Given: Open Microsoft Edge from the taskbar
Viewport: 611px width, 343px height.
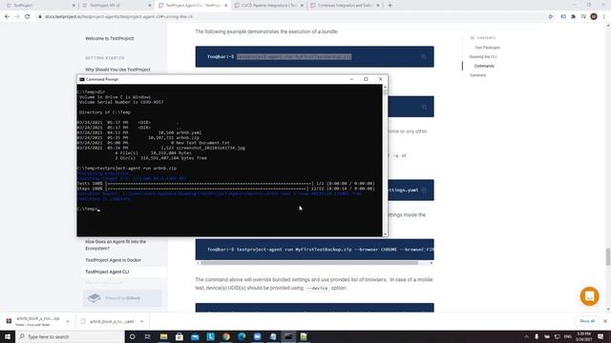Looking at the screenshot, I should (x=242, y=336).
